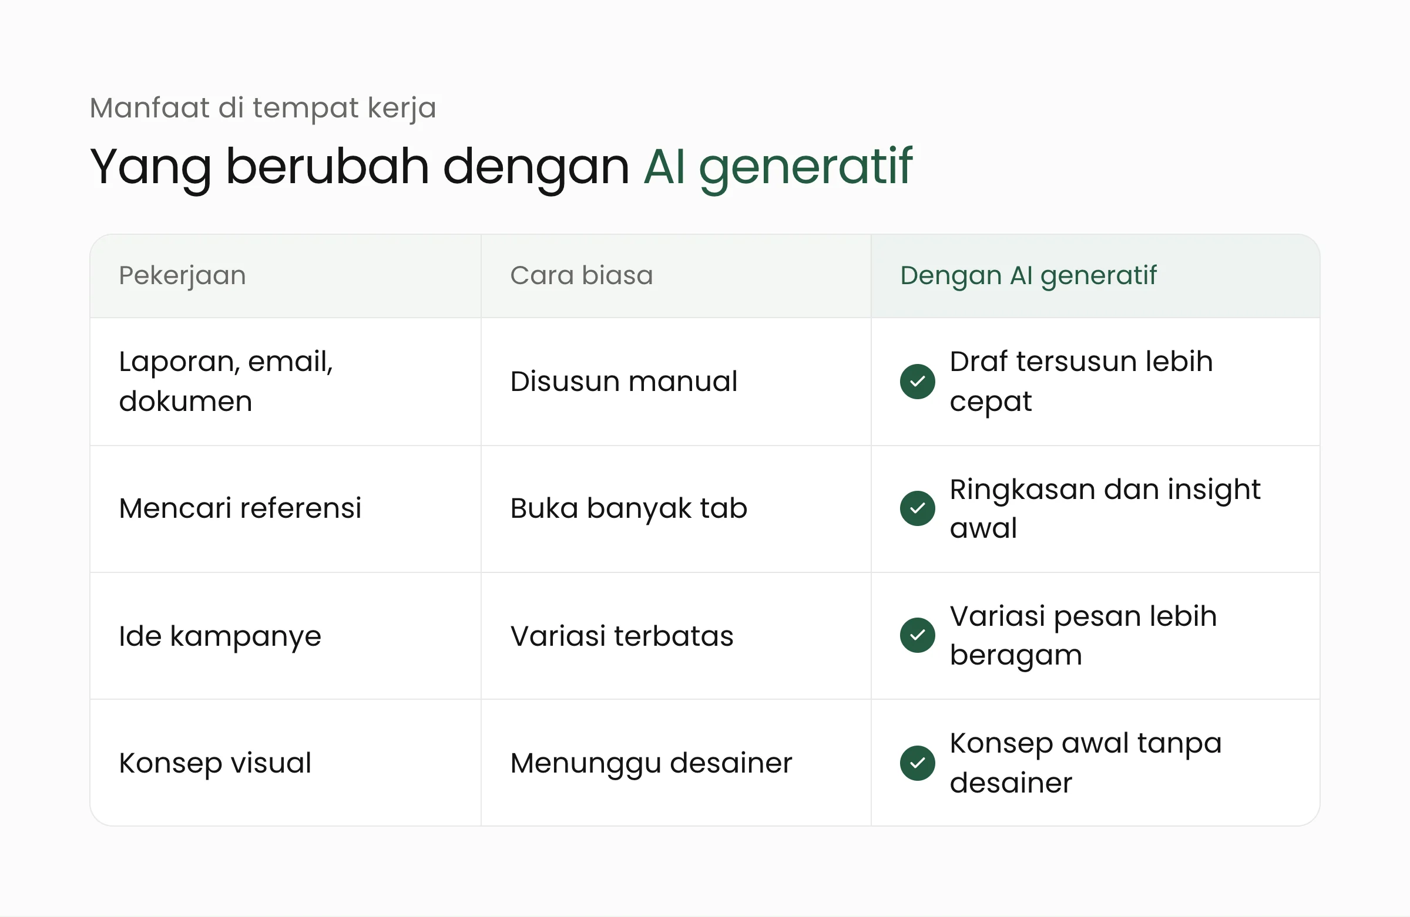Viewport: 1410px width, 917px height.
Task: Click the 'Draf tersusun lebih cepat' text
Action: pos(1081,381)
